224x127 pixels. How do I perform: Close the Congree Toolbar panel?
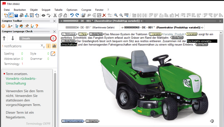click(x=54, y=21)
